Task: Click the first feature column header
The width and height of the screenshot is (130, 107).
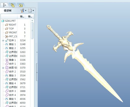Action: tap(22, 16)
